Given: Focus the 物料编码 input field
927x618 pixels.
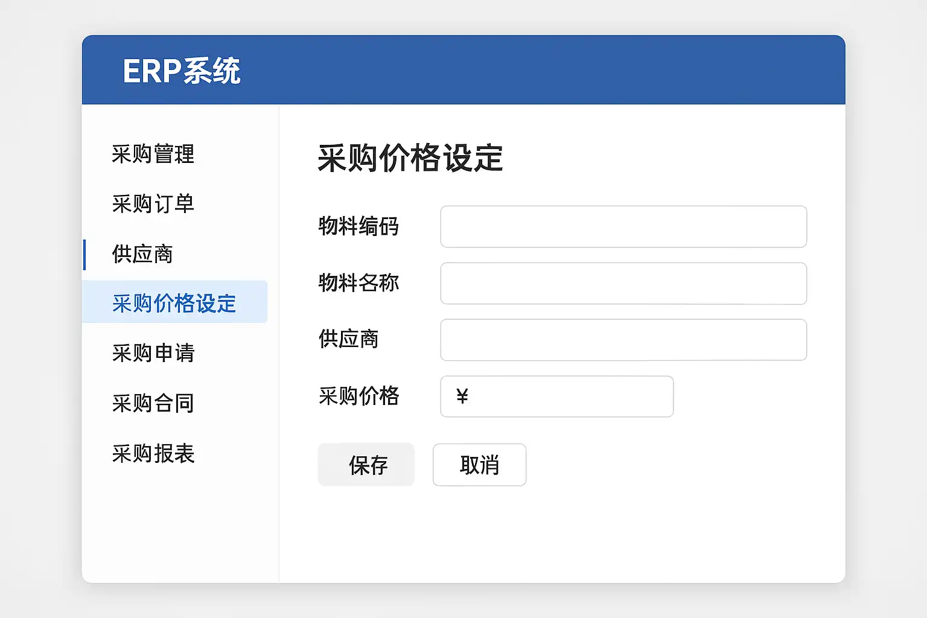Looking at the screenshot, I should (x=623, y=227).
